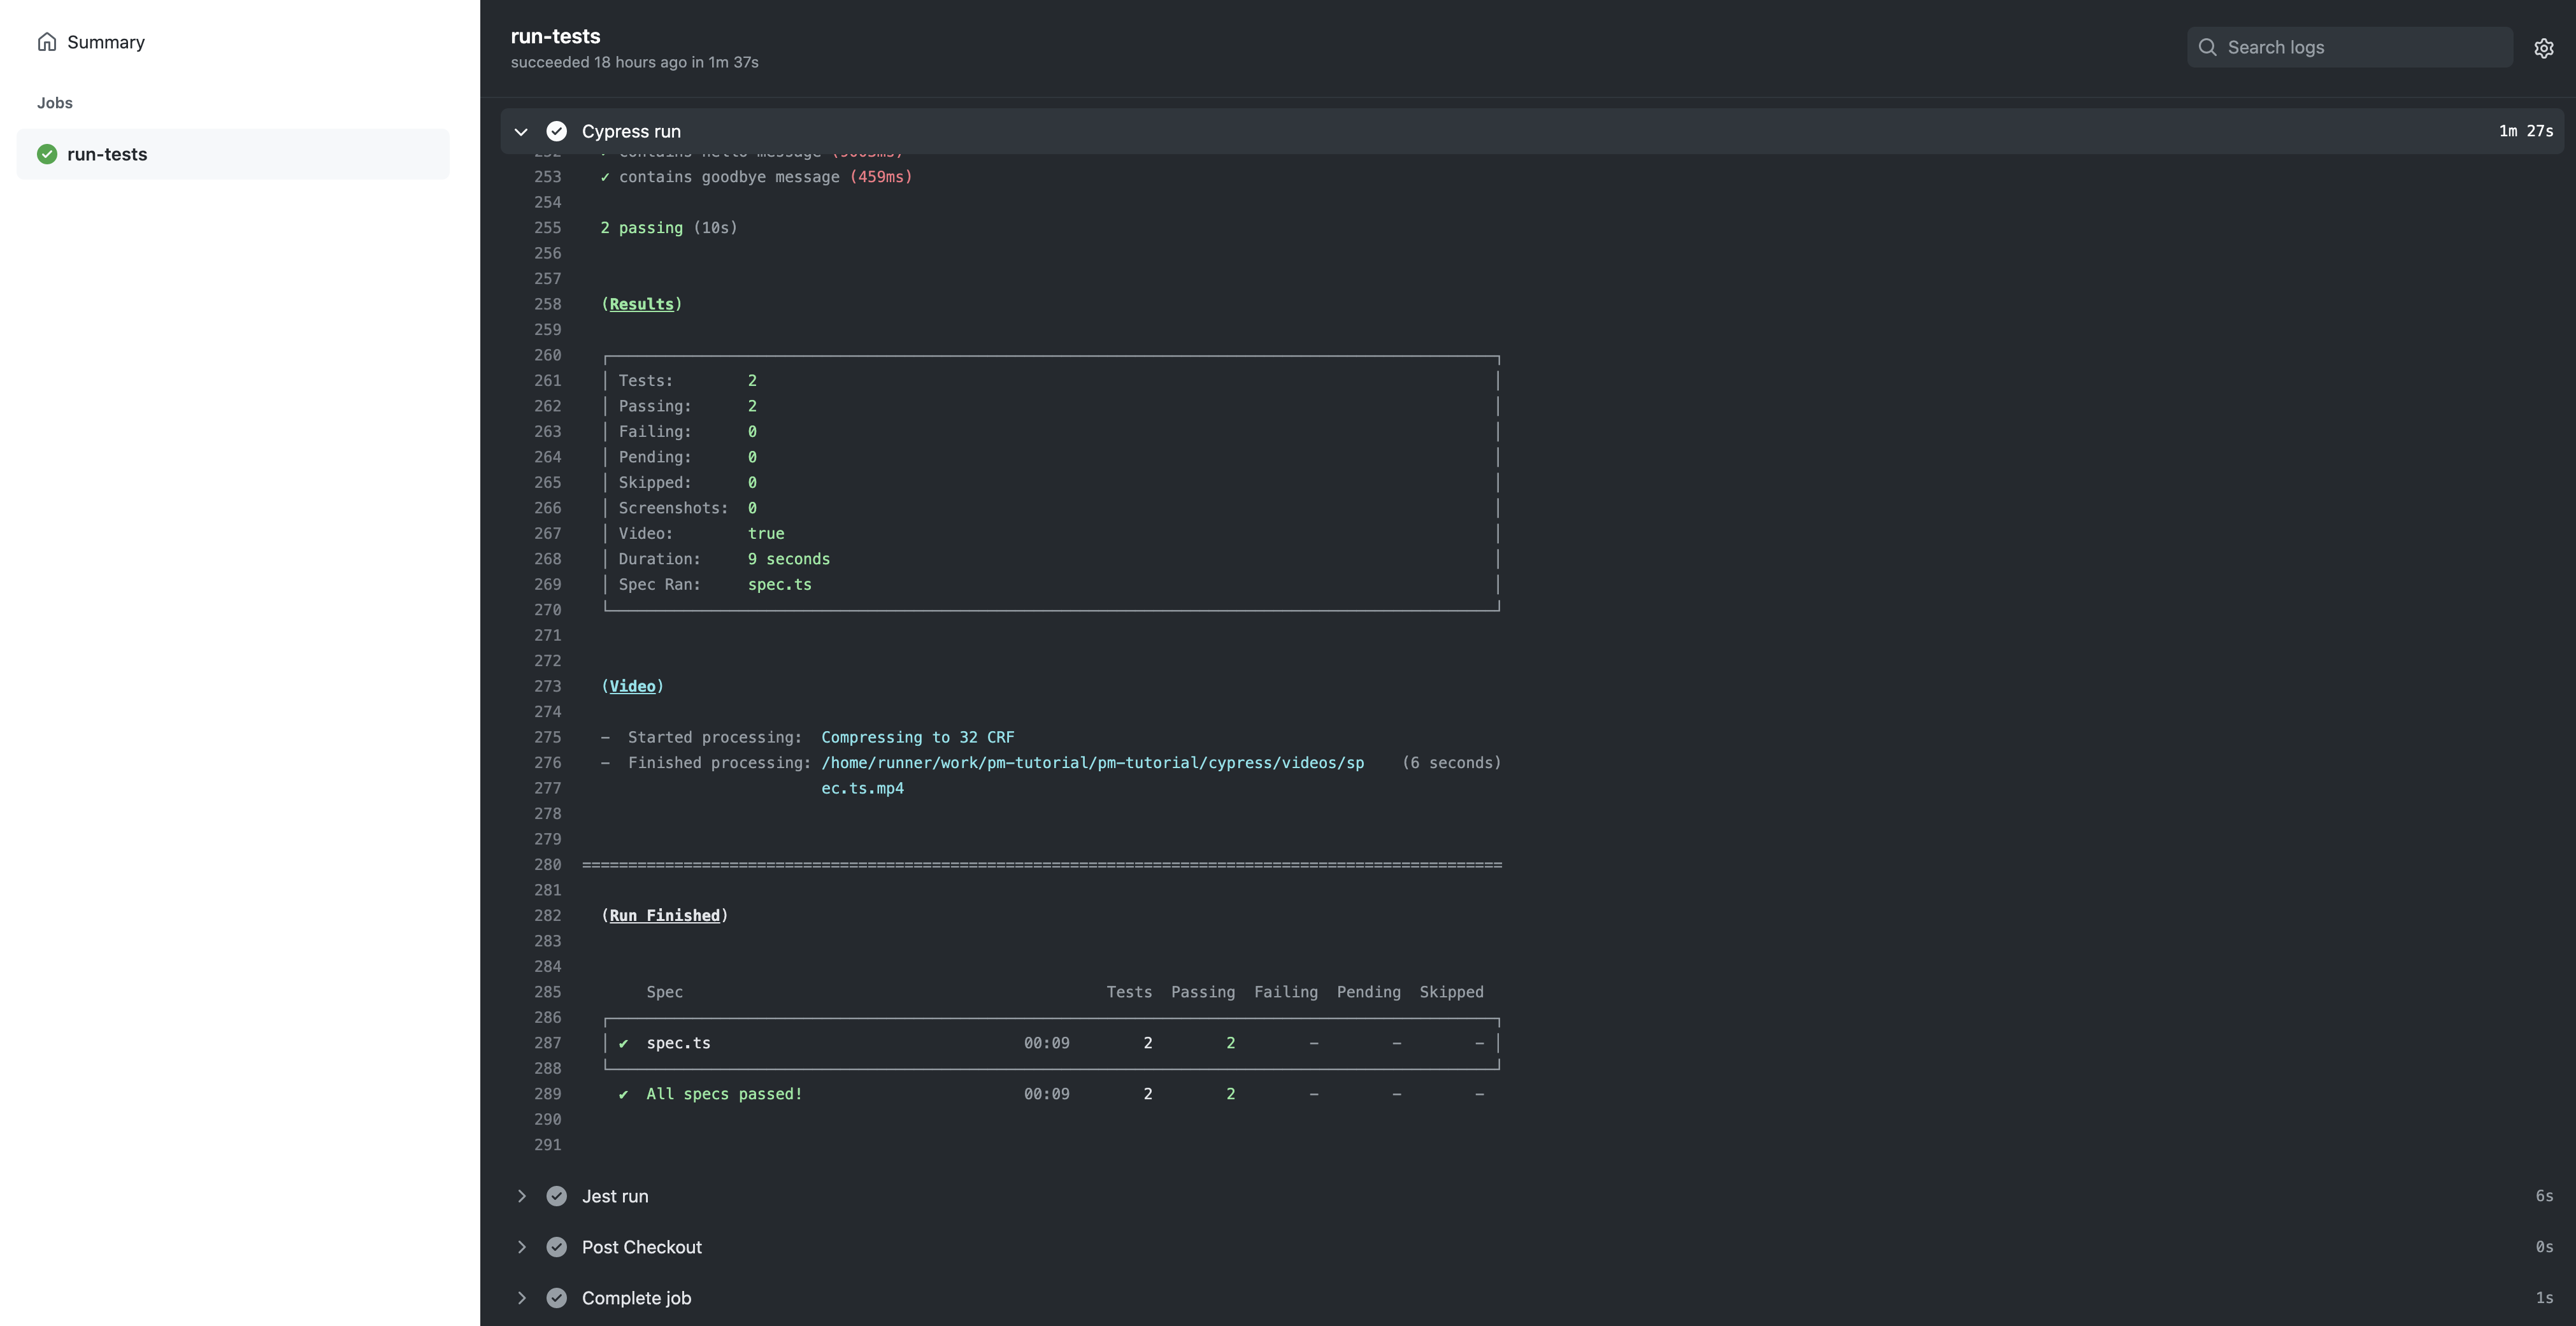
Task: Open the Jest run step label
Action: click(615, 1196)
